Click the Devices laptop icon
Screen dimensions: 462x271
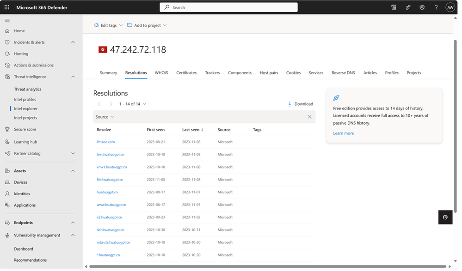point(7,182)
